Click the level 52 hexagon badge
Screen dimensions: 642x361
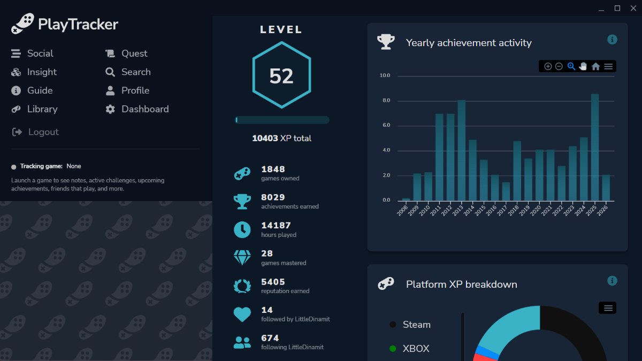click(281, 75)
